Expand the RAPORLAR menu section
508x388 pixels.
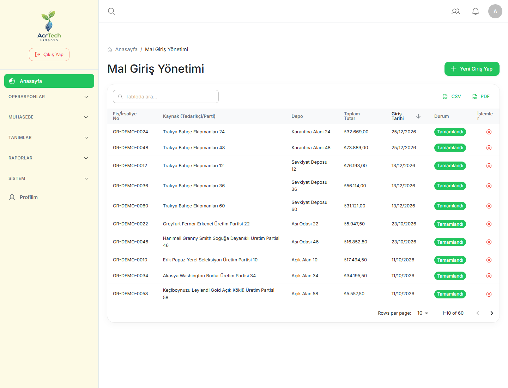49,158
